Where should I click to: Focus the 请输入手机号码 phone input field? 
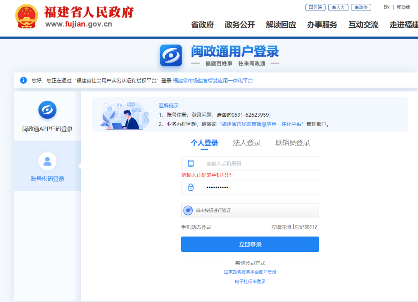point(259,163)
